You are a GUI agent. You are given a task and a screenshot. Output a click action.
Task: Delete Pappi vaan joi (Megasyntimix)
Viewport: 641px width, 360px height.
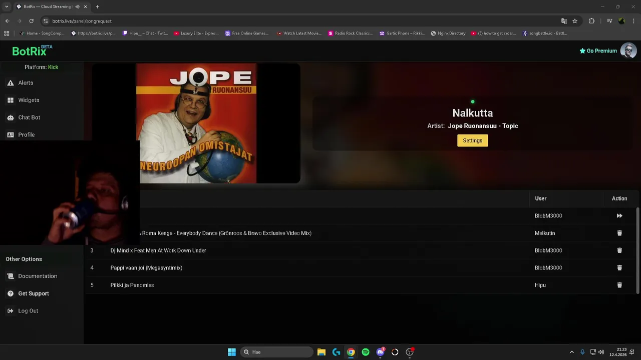pos(619,267)
